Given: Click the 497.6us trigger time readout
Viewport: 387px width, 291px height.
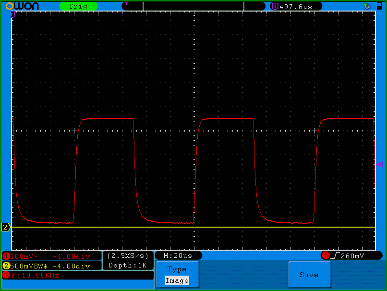Looking at the screenshot, I should tap(296, 7).
